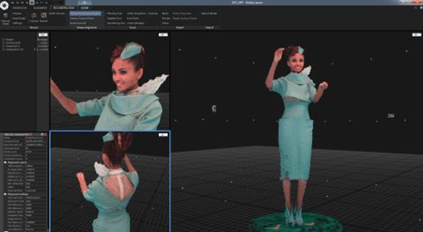Click Render in Export group
The image size is (423, 232).
coord(166,18)
